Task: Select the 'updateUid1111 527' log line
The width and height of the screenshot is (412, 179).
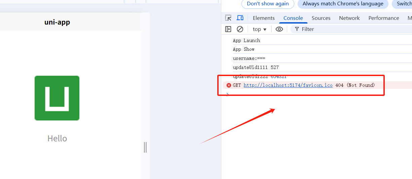Action: (256, 67)
